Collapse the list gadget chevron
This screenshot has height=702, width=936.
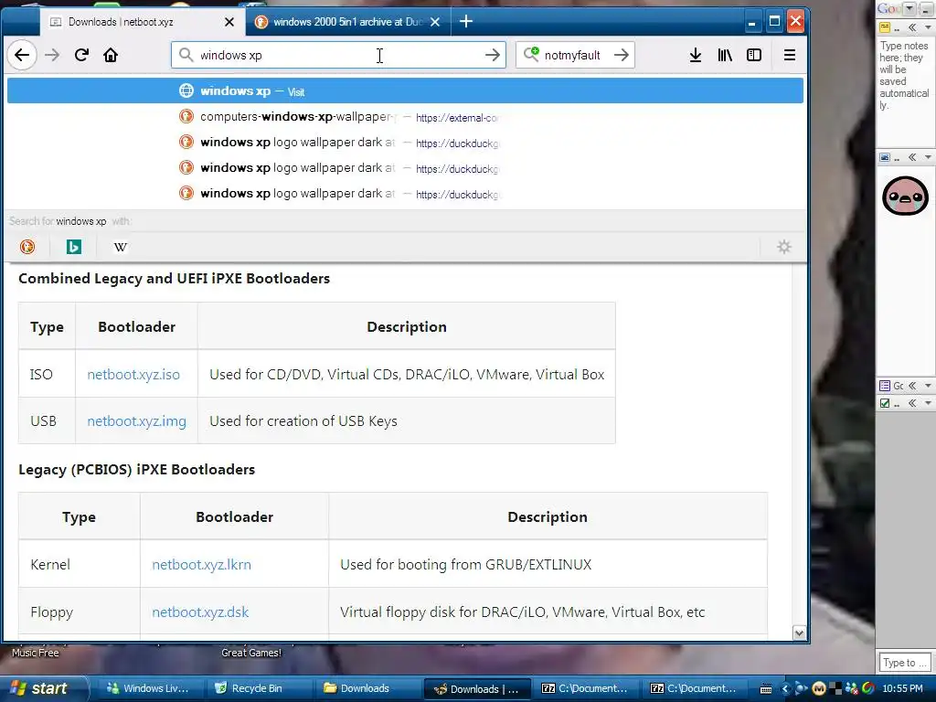(x=913, y=386)
